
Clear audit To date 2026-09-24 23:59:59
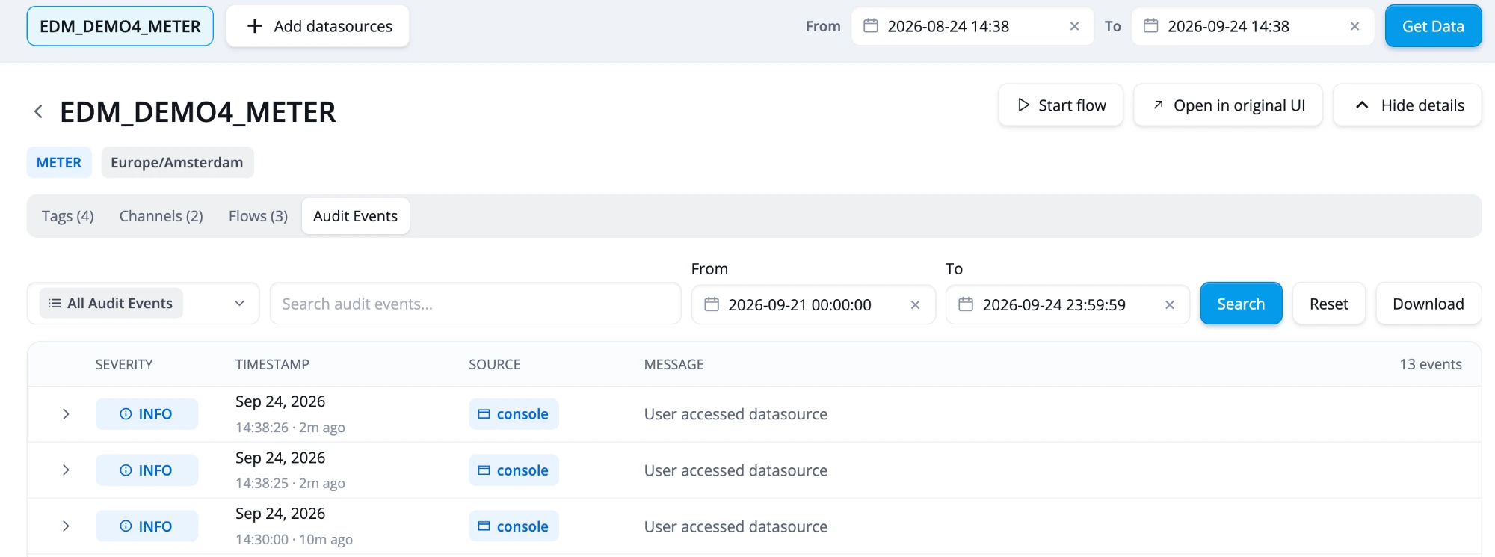(x=1170, y=304)
